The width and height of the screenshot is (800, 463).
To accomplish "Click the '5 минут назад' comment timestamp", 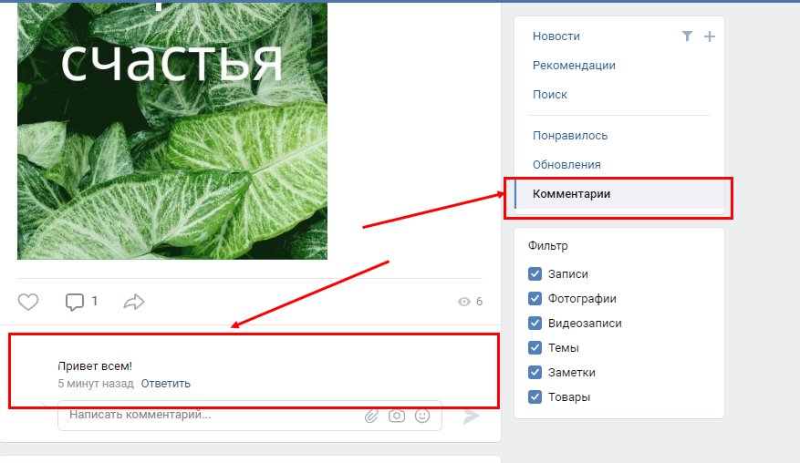I will pyautogui.click(x=96, y=384).
